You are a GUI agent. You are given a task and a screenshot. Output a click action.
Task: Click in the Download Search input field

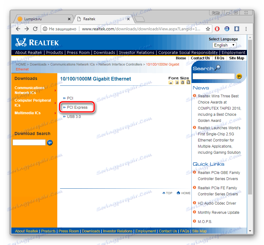[x=29, y=142]
